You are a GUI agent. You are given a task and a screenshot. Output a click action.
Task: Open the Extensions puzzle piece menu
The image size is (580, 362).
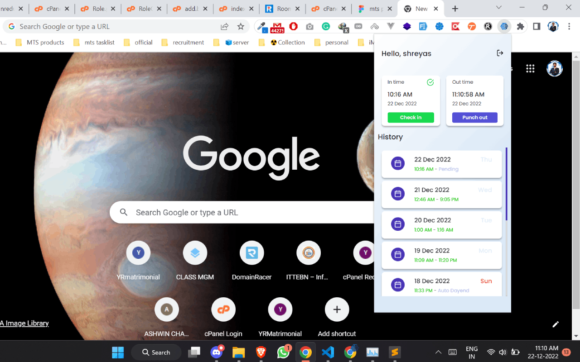point(520,27)
